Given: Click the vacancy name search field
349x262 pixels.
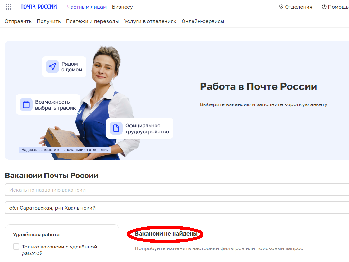Looking at the screenshot, I should tap(177, 190).
